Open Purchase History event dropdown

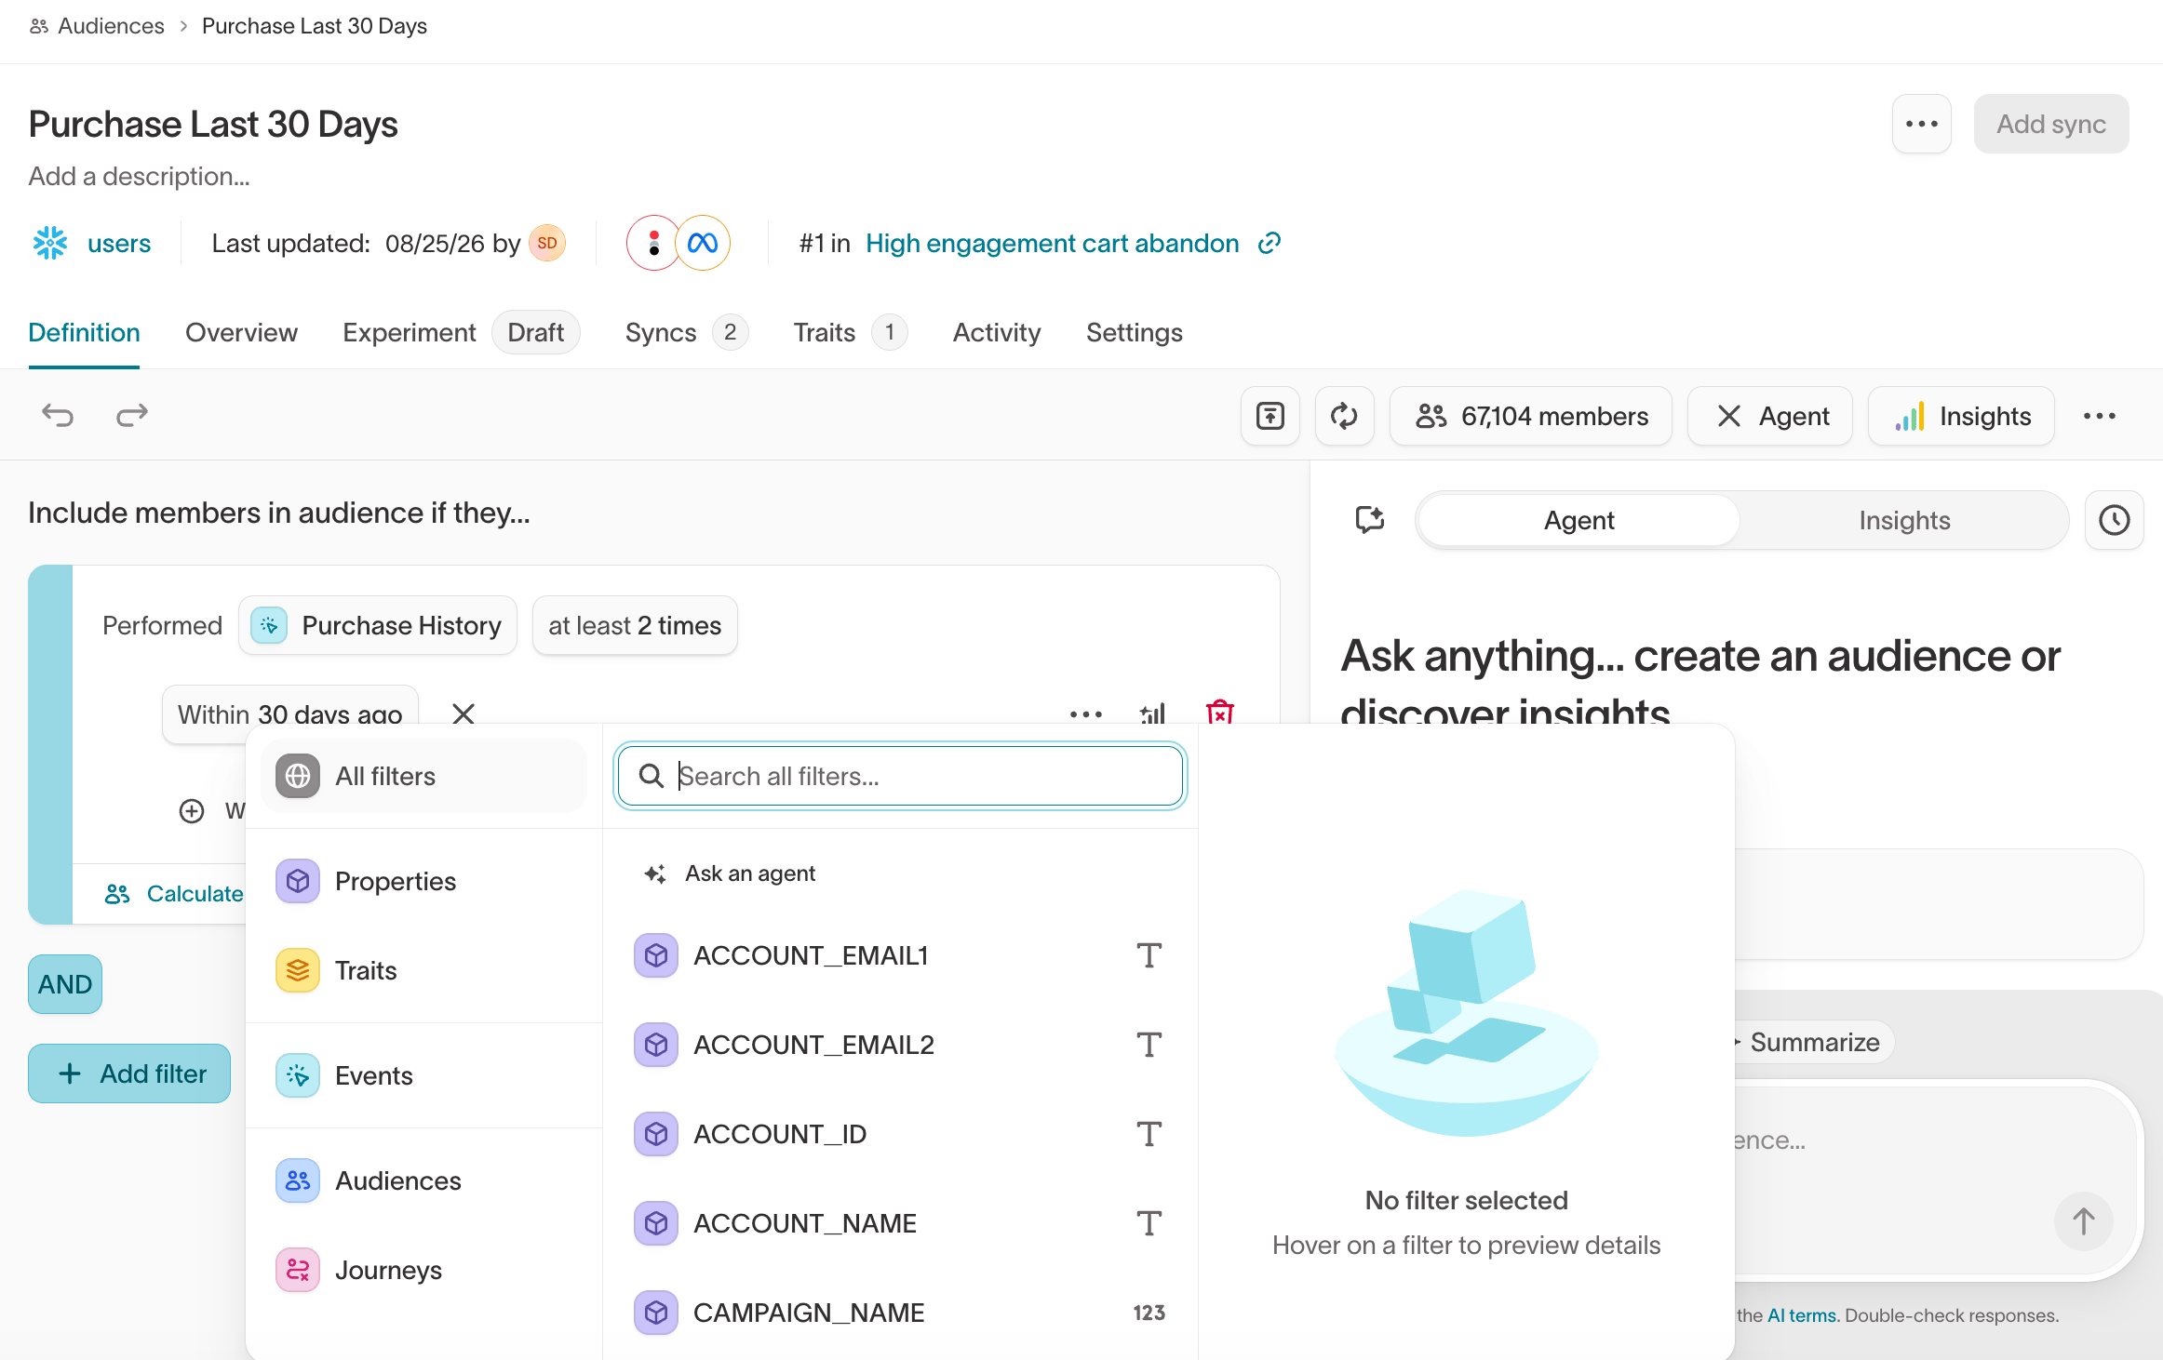click(378, 625)
